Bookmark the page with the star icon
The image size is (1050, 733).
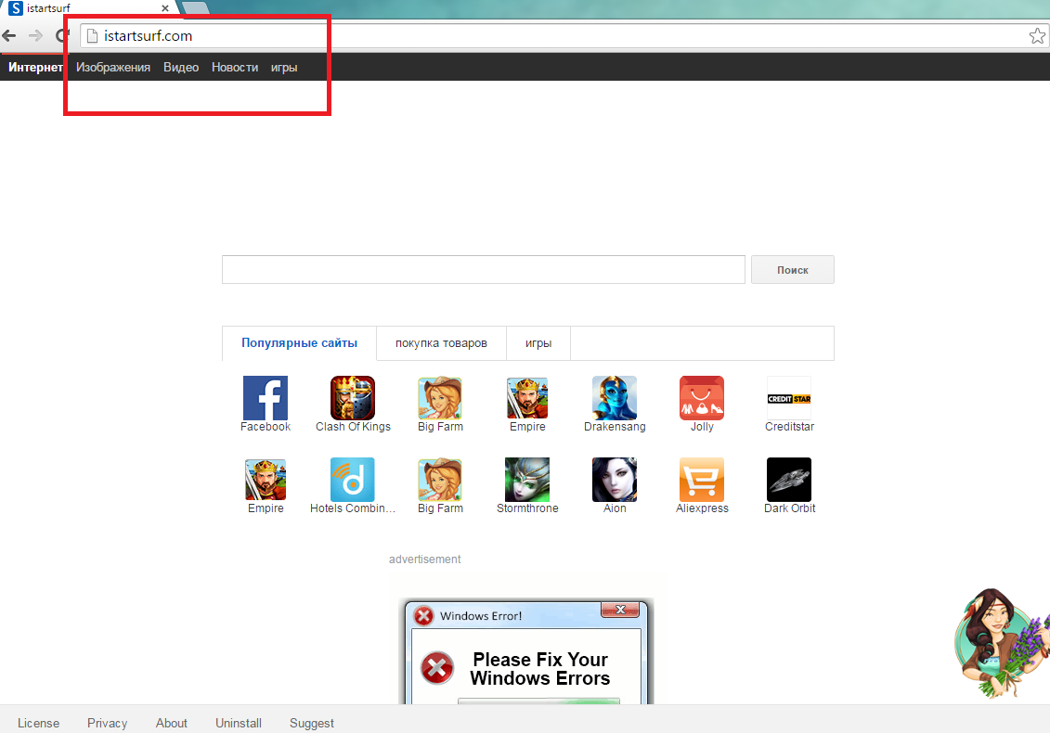[x=1037, y=35]
